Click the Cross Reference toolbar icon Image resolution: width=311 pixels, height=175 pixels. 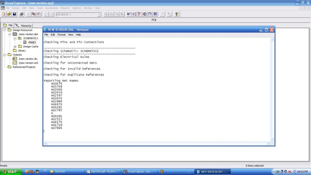[150, 14]
